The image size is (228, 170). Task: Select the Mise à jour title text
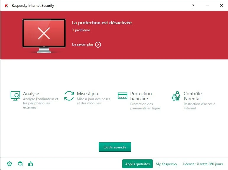point(88,94)
